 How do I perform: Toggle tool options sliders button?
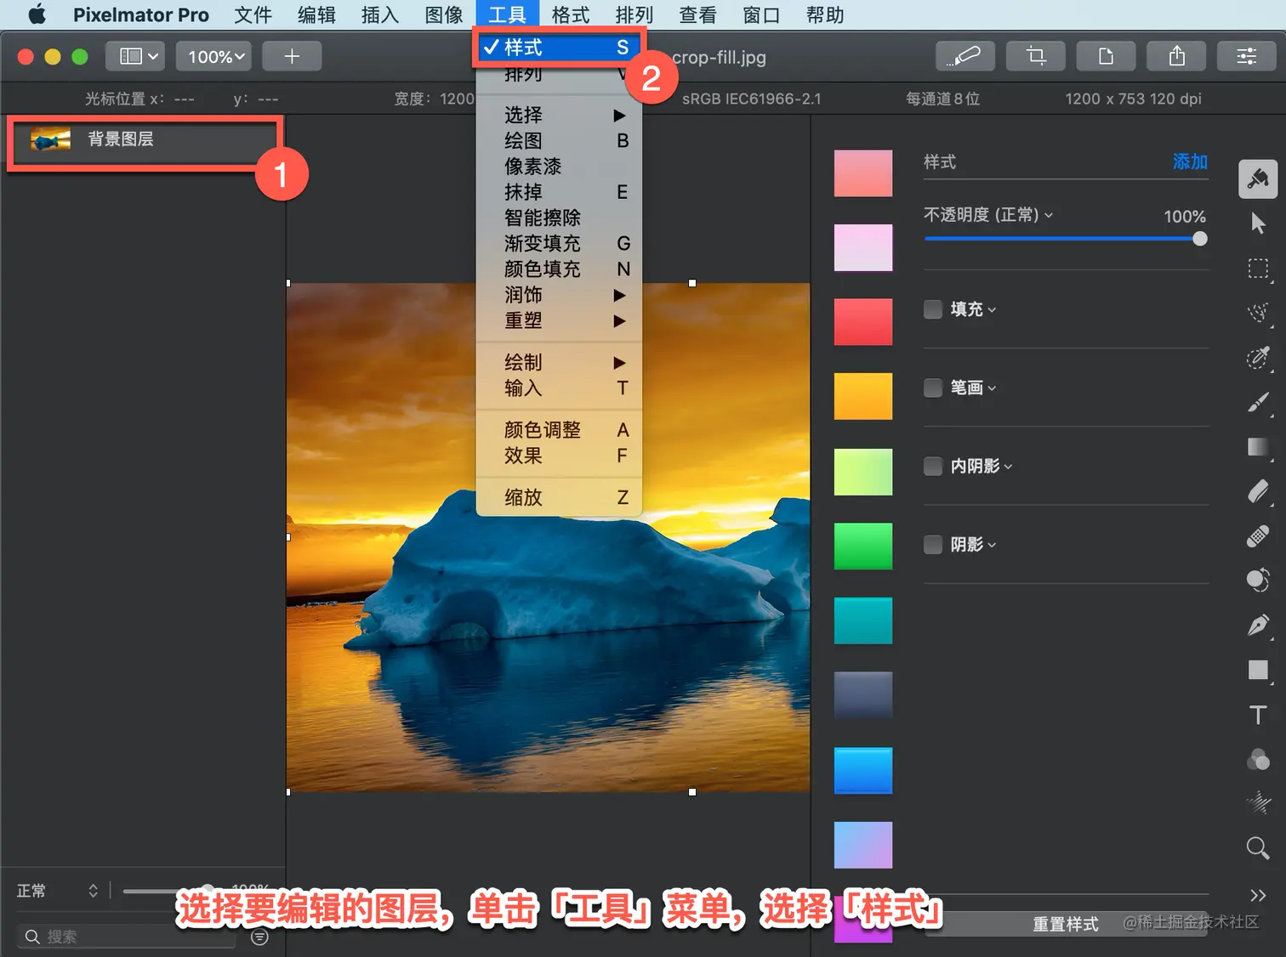pyautogui.click(x=1246, y=56)
